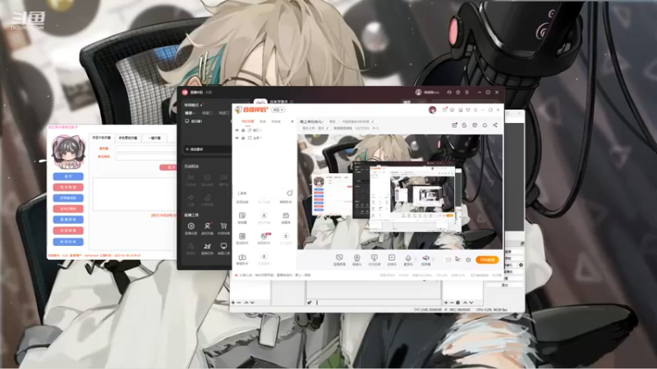Image resolution: width=657 pixels, height=369 pixels.
Task: Select first red scene tab in white window
Action: click(x=248, y=121)
